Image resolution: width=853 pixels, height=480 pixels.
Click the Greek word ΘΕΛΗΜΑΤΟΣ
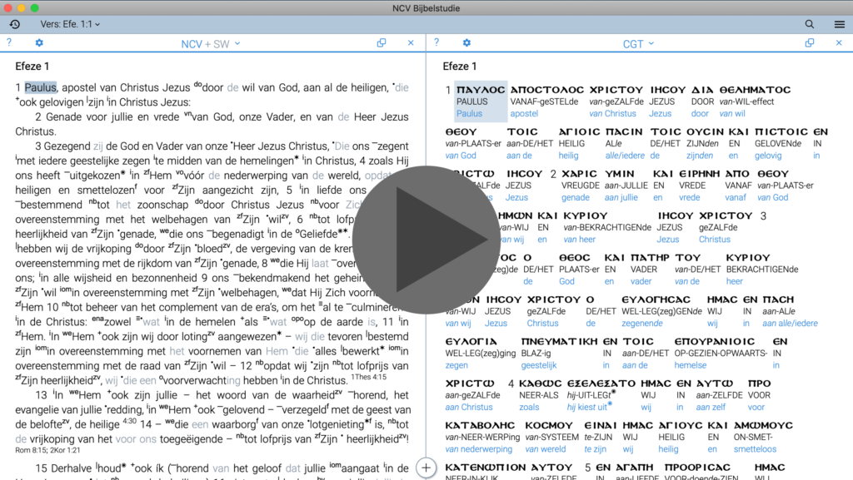755,90
